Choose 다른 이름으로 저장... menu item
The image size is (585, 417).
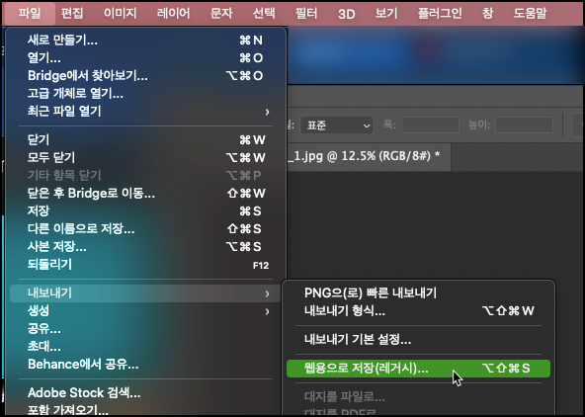145,228
